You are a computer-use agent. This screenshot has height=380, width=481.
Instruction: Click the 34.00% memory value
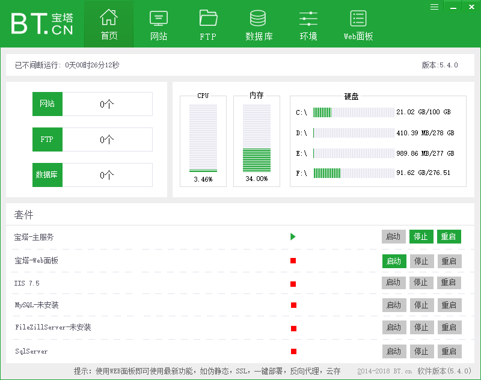[x=257, y=179]
